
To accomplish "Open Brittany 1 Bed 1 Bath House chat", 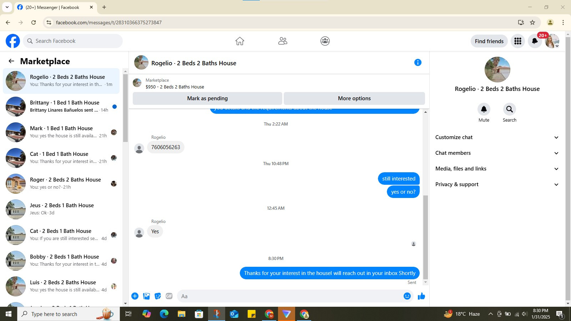I will [x=61, y=107].
